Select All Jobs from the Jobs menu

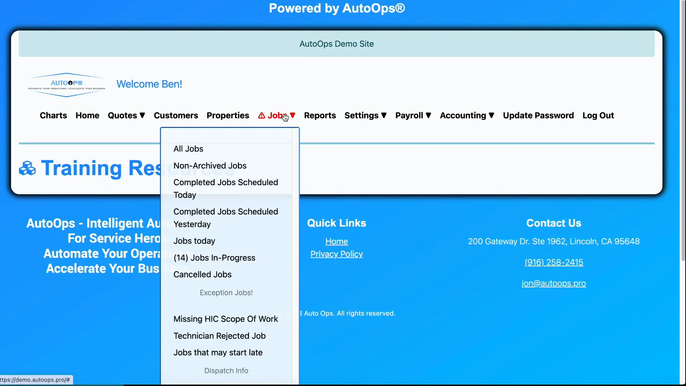188,149
